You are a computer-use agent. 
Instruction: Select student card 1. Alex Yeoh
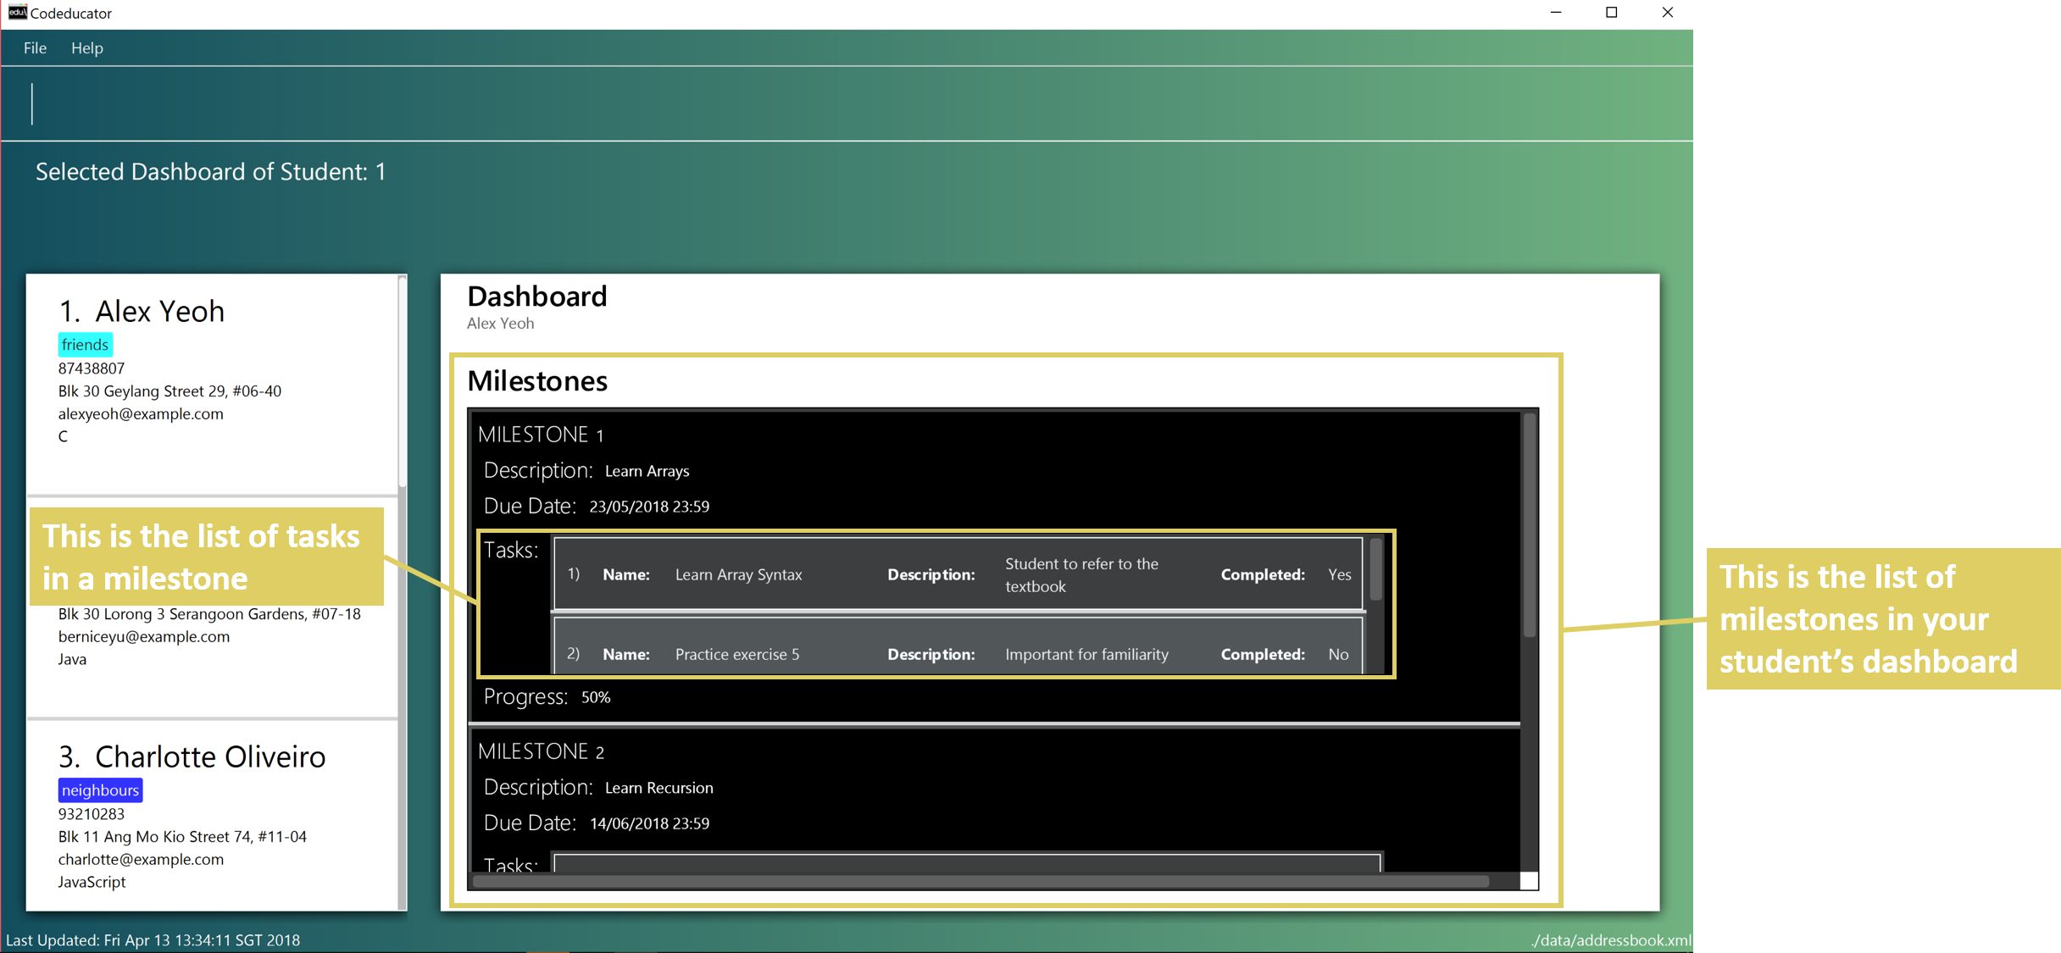pyautogui.click(x=212, y=384)
